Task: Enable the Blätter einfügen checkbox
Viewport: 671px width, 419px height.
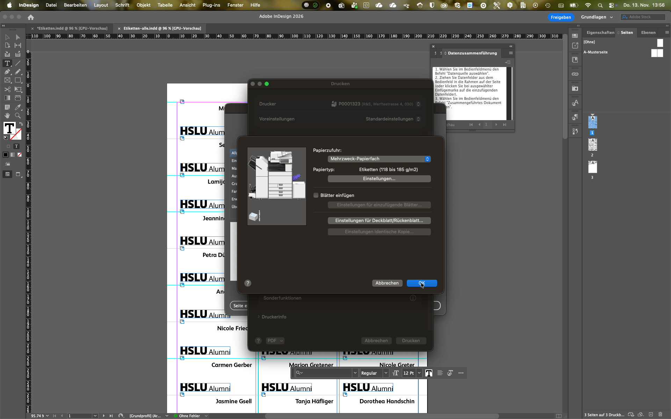Action: 316,196
